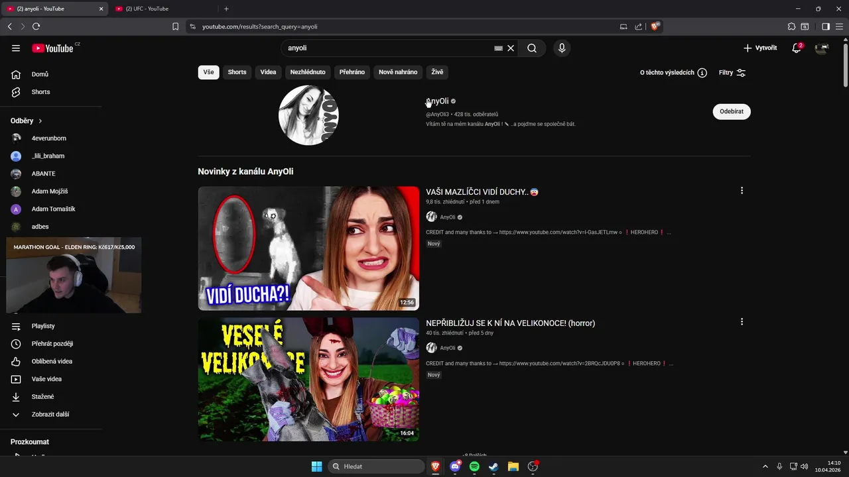Image resolution: width=849 pixels, height=477 pixels.
Task: Select the Přehráno filter chip
Action: (x=352, y=72)
